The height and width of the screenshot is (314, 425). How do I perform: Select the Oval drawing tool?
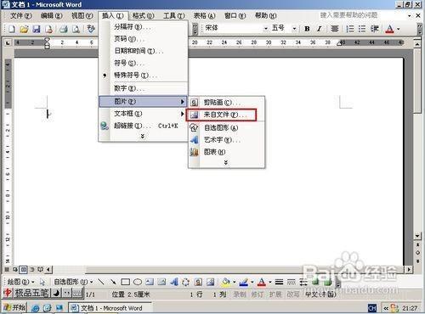(x=138, y=282)
